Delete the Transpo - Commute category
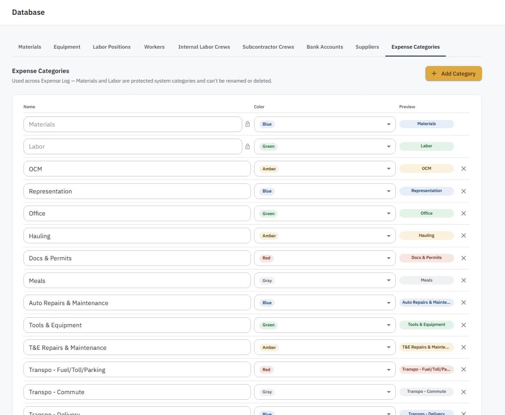The width and height of the screenshot is (505, 415). [463, 392]
